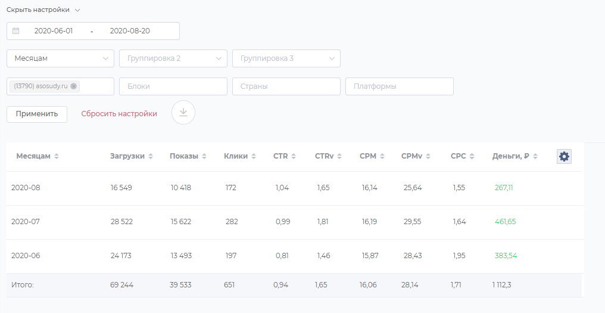Image resolution: width=605 pixels, height=313 pixels.
Task: Open table column settings gear
Action: coord(564,156)
